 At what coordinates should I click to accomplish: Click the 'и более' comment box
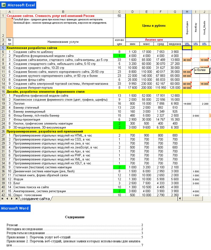click(x=202, y=71)
